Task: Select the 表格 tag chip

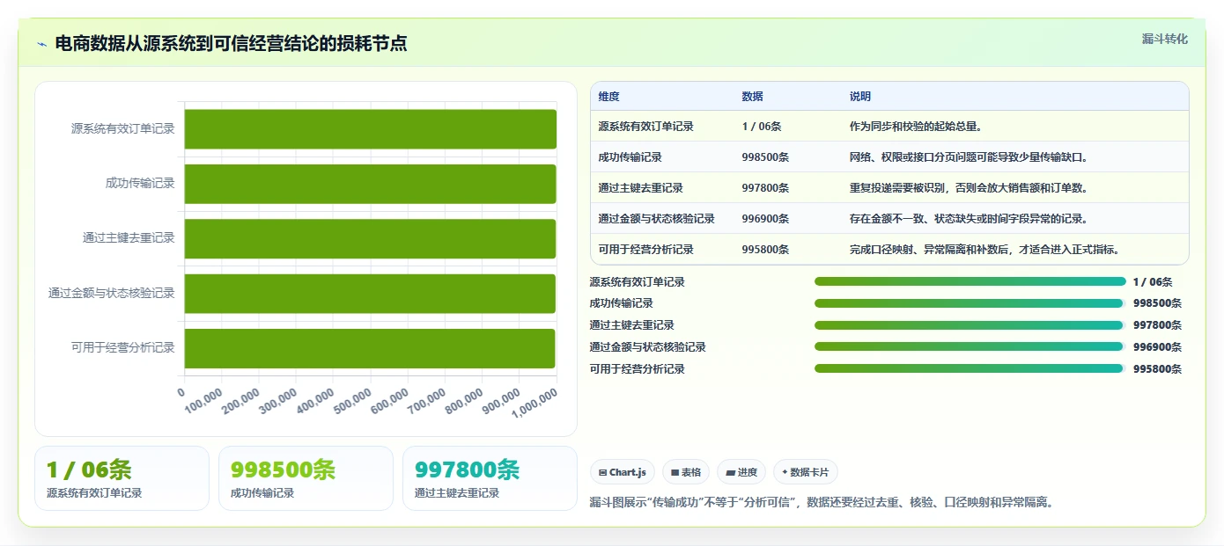Action: [686, 472]
